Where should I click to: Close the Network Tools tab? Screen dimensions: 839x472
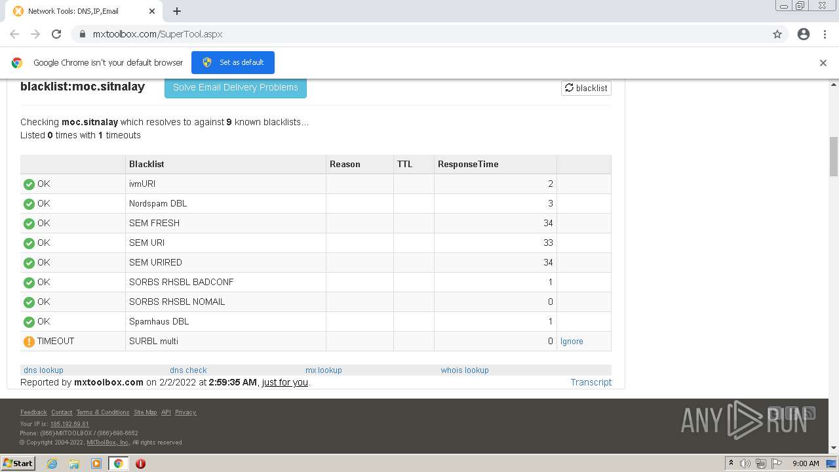[152, 11]
